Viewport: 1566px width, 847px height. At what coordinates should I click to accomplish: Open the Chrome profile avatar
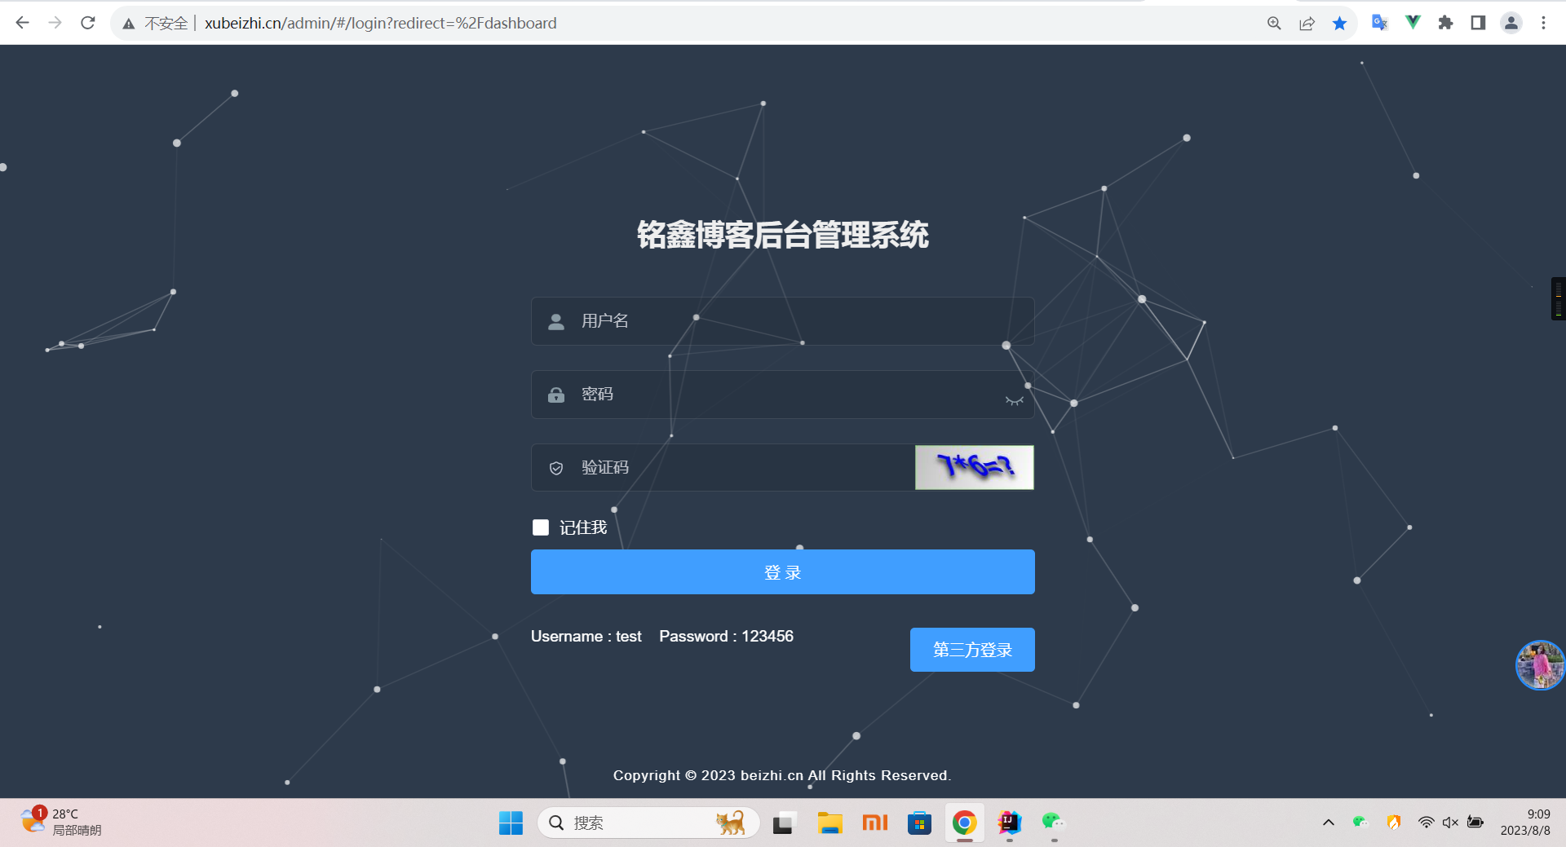pyautogui.click(x=1511, y=23)
